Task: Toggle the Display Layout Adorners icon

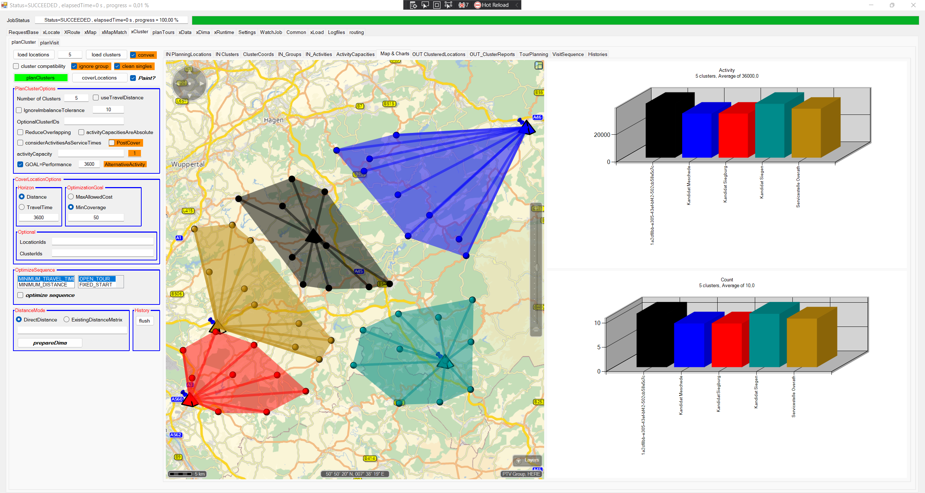Action: pyautogui.click(x=436, y=5)
